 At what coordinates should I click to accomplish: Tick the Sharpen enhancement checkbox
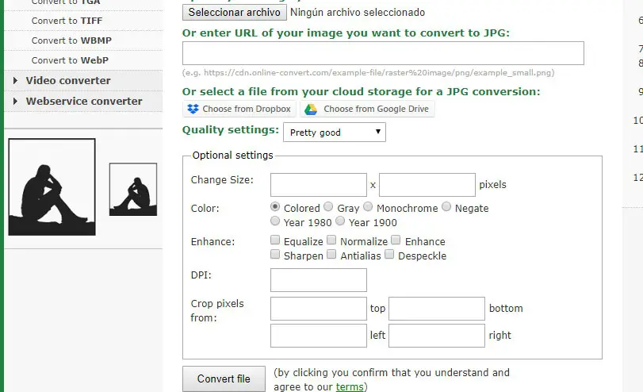coord(275,255)
